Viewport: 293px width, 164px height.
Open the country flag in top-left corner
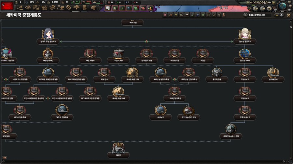coord(7,5)
